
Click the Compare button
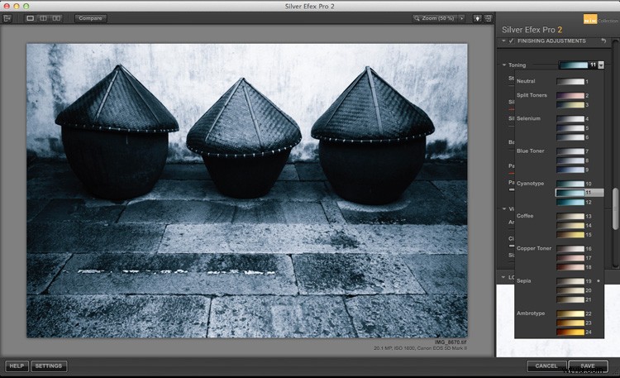pyautogui.click(x=91, y=18)
